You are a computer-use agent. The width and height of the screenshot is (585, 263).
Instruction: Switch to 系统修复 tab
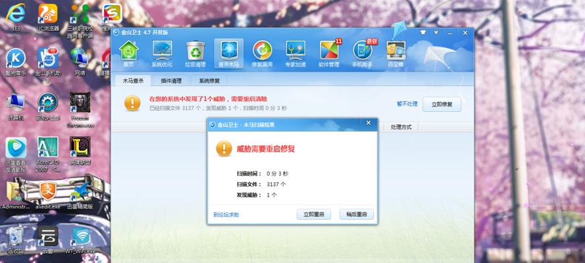click(209, 80)
